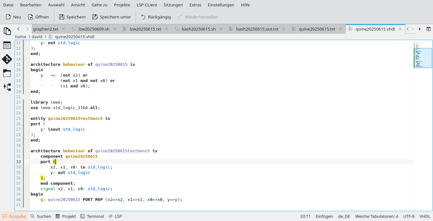This screenshot has height=221, width=433.
Task: Click the Neu toolbar icon
Action: click(x=13, y=17)
